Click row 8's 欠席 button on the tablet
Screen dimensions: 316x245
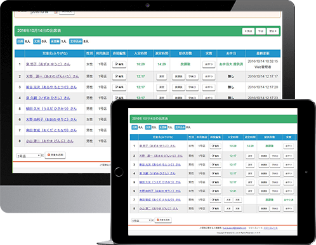point(237,209)
